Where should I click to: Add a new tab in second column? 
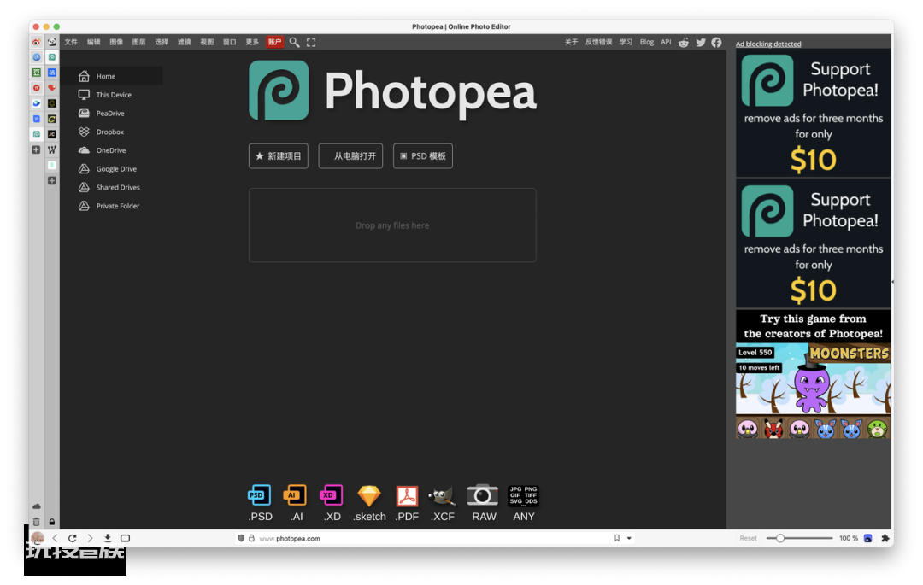tap(52, 180)
